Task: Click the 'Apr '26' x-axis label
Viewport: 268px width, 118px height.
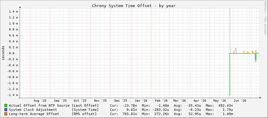Action: coord(200,101)
